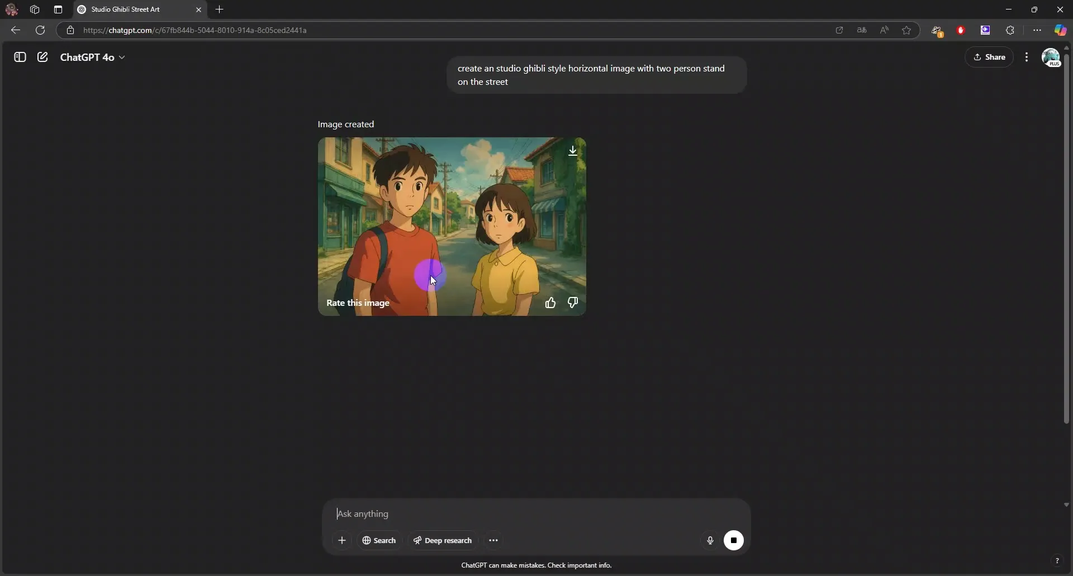
Task: Open the purple extension icon in toolbar
Action: 985,30
